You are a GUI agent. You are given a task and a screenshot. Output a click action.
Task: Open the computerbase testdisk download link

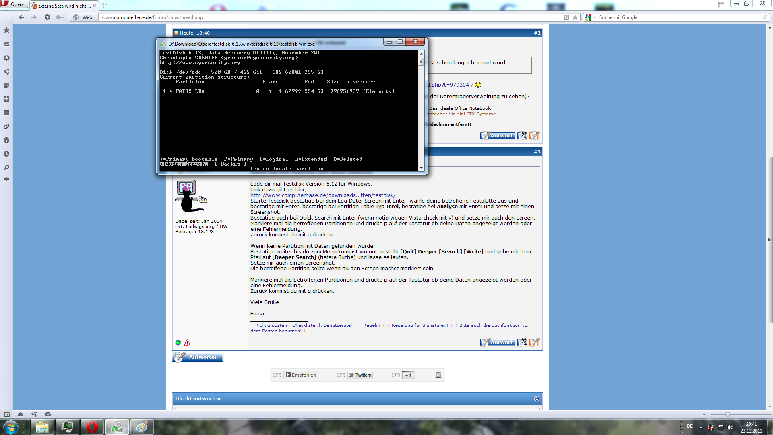coord(322,195)
